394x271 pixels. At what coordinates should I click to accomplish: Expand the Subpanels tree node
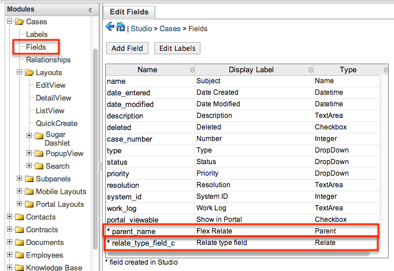[x=20, y=179]
